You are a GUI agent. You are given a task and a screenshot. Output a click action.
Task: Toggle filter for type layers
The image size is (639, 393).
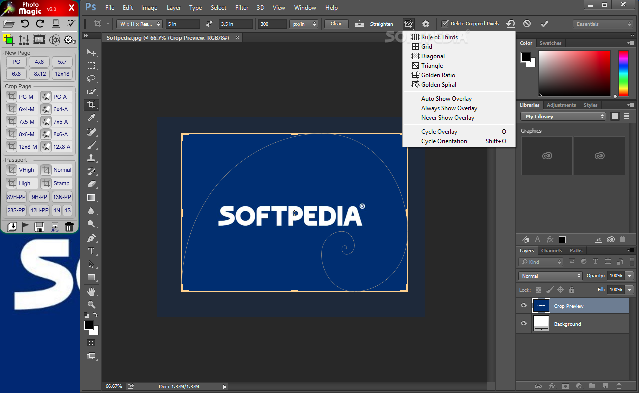click(x=596, y=262)
